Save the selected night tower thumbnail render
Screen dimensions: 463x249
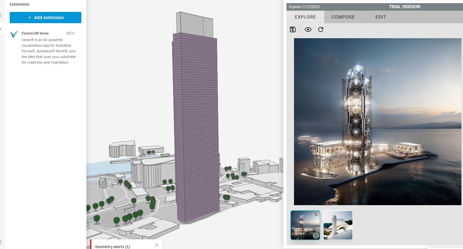[x=316, y=214]
